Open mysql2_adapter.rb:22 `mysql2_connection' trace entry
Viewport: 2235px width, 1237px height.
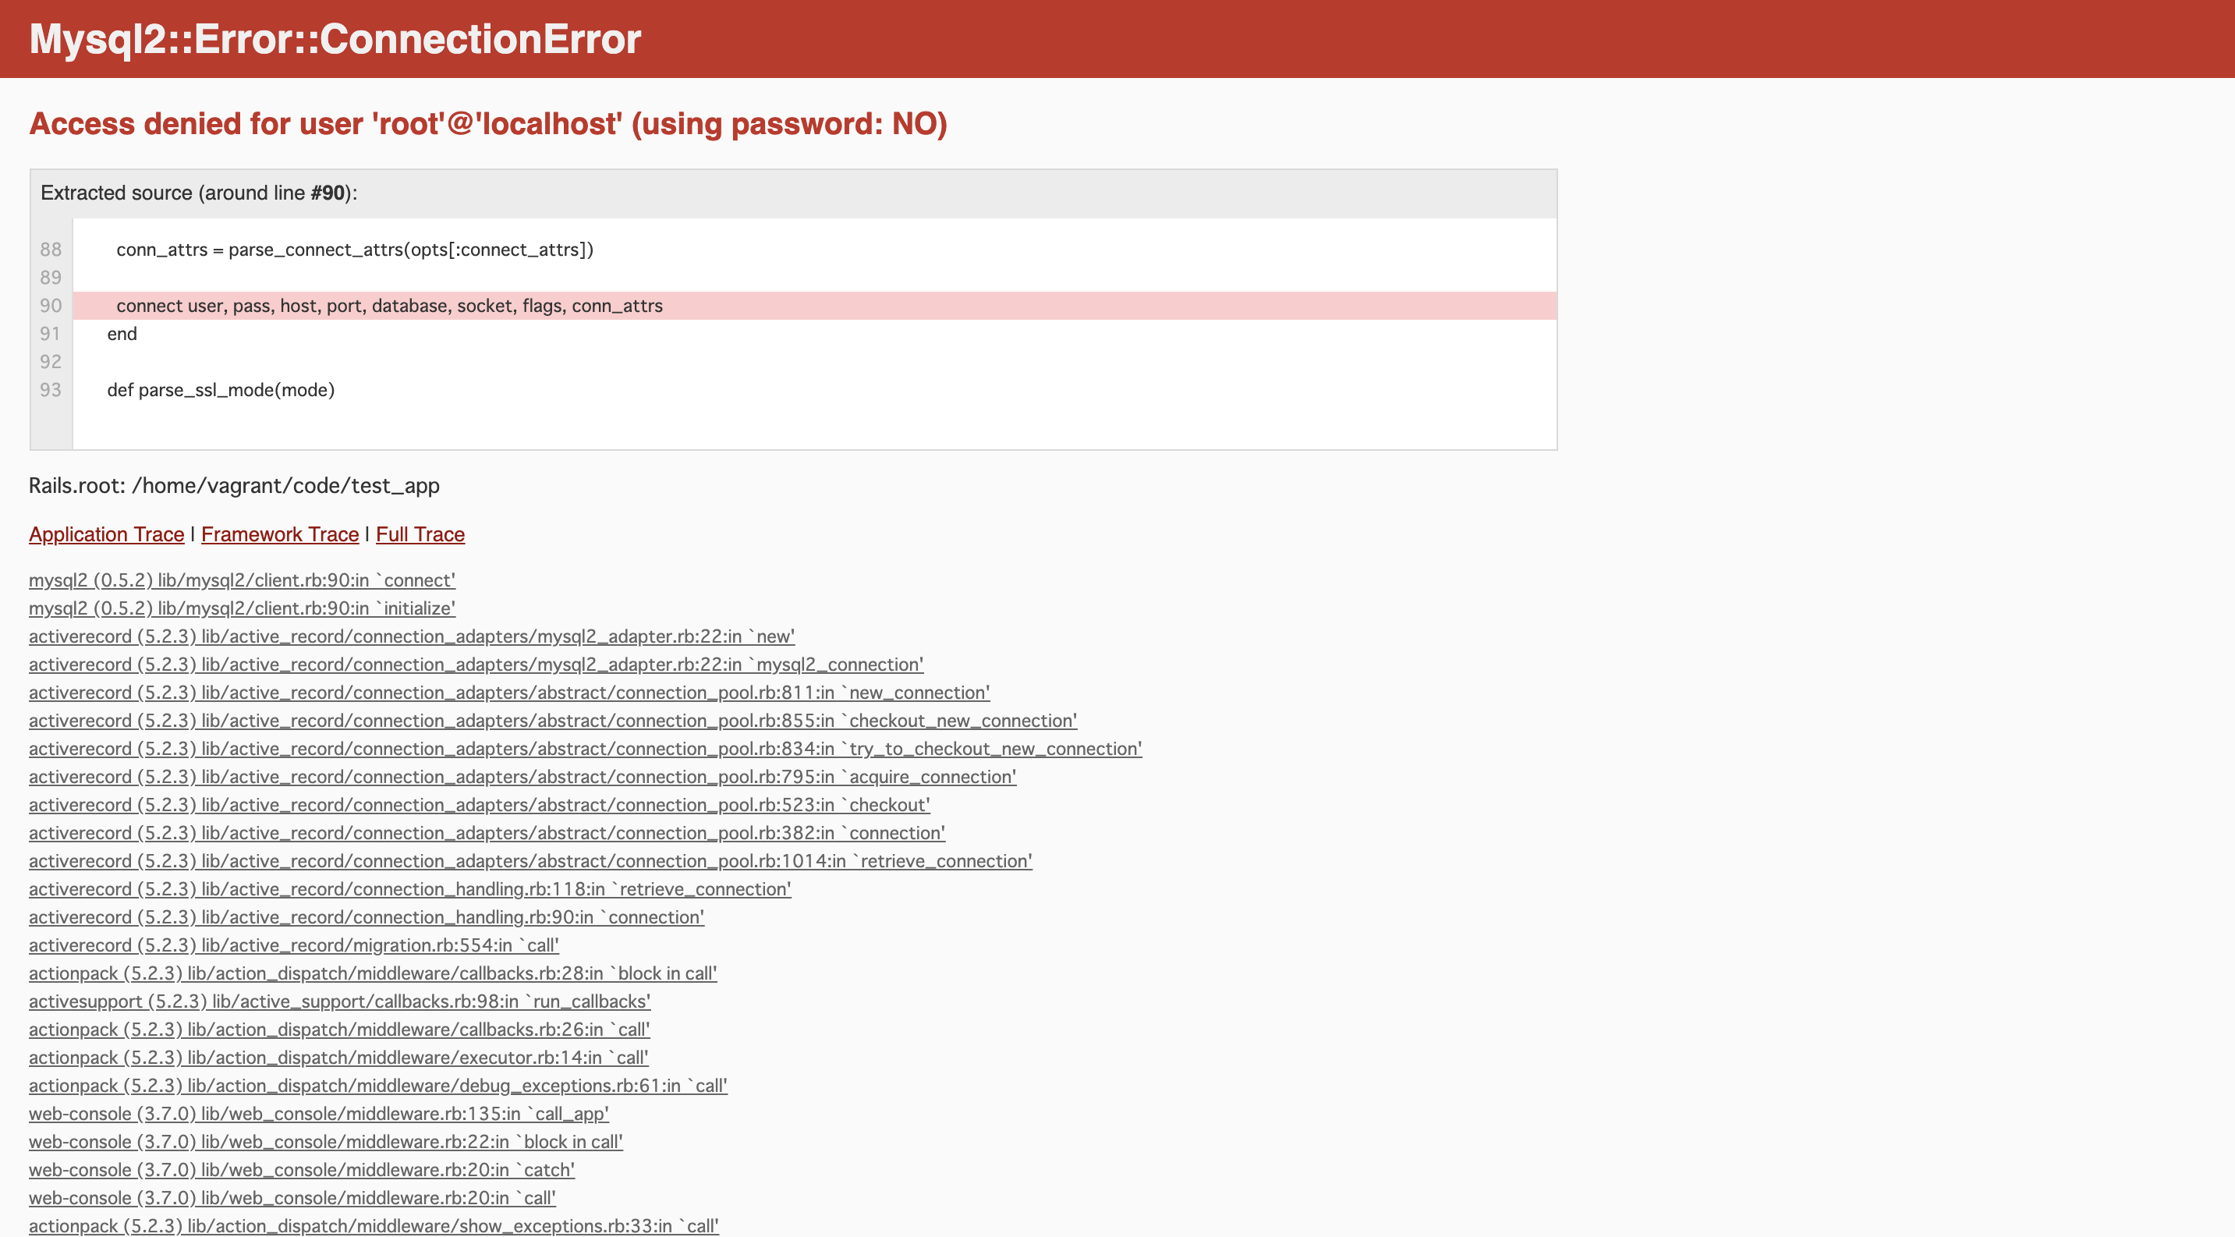coord(476,665)
